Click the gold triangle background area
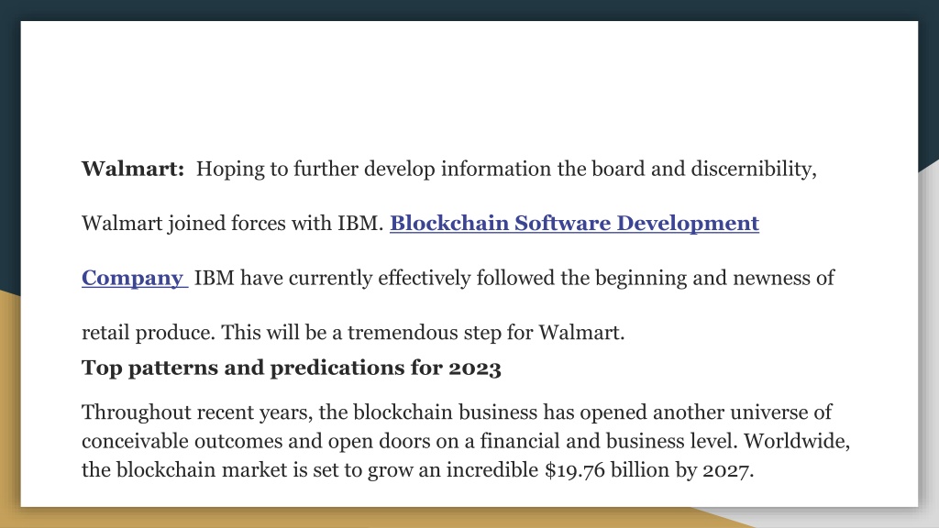 tap(9, 407)
